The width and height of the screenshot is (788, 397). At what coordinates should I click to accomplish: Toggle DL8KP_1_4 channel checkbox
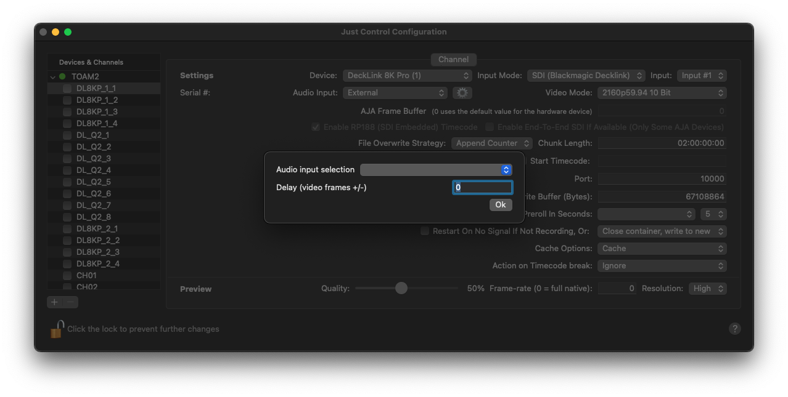[67, 124]
